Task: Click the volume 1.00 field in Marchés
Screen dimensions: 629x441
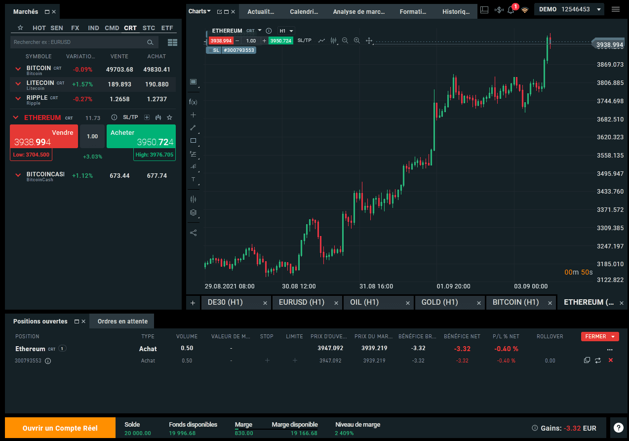Action: pyautogui.click(x=92, y=136)
